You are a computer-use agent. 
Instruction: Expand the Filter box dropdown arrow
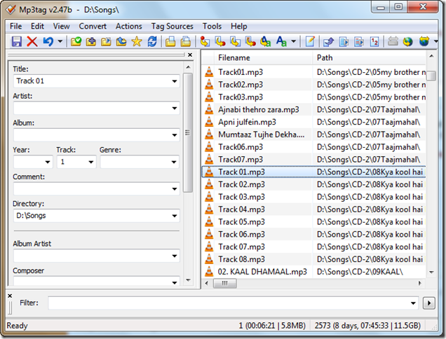click(413, 303)
